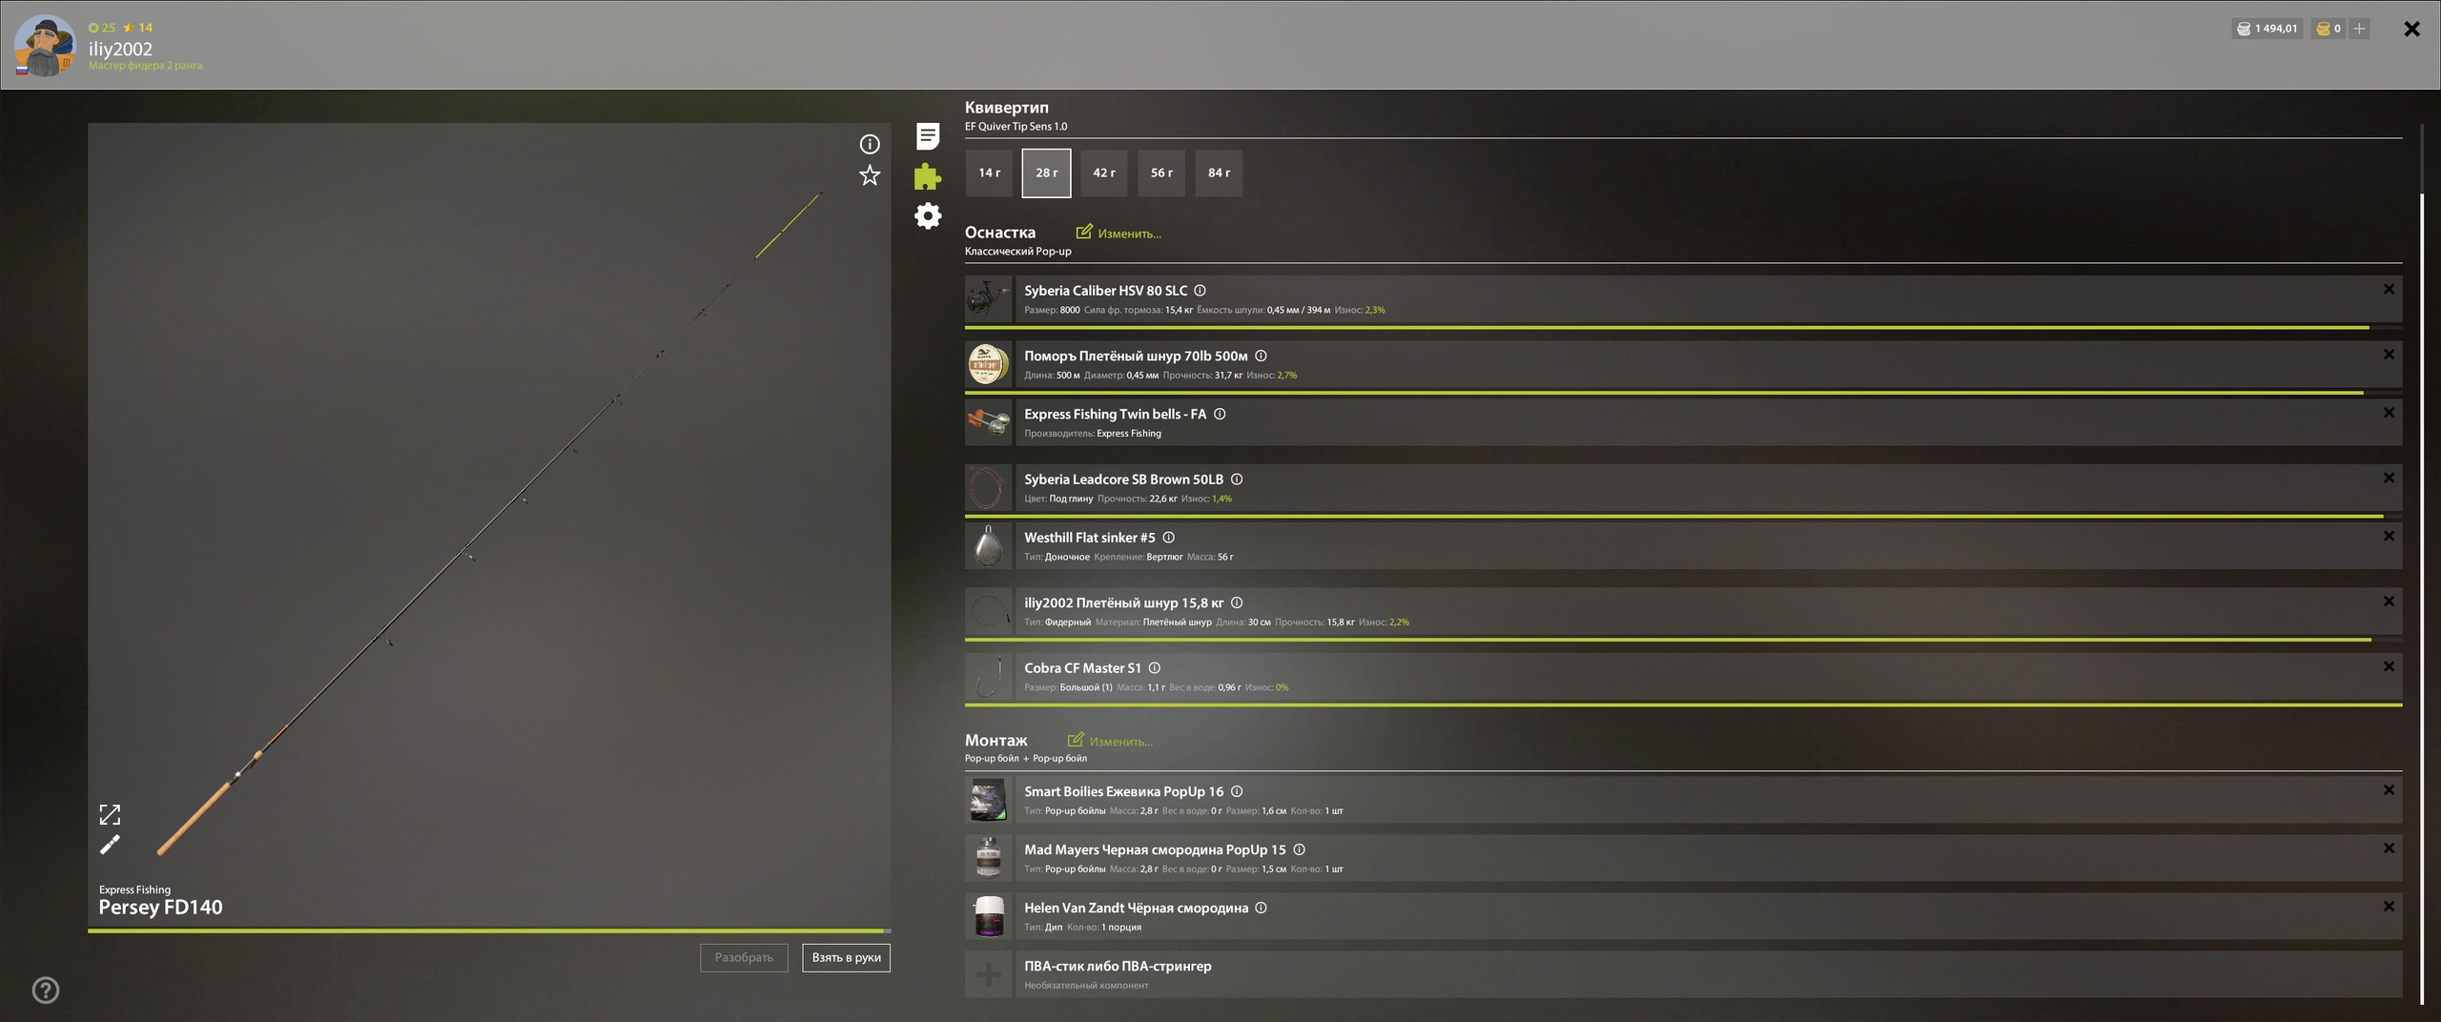Remove iliy2002 Плетёный шнур leader
Screen dimensions: 2441x1022
(2389, 602)
